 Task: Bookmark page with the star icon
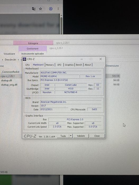[41, 9]
